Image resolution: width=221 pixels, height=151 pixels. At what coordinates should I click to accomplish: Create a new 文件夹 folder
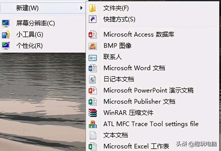[116, 8]
